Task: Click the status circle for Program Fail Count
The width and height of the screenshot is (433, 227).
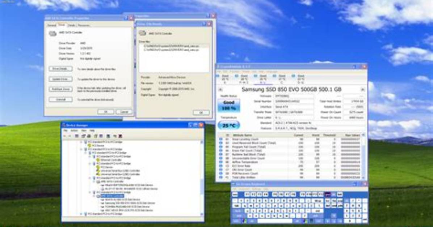Action: click(220, 147)
